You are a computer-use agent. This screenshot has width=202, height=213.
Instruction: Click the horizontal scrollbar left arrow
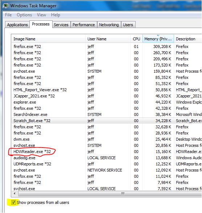pyautogui.click(x=15, y=193)
